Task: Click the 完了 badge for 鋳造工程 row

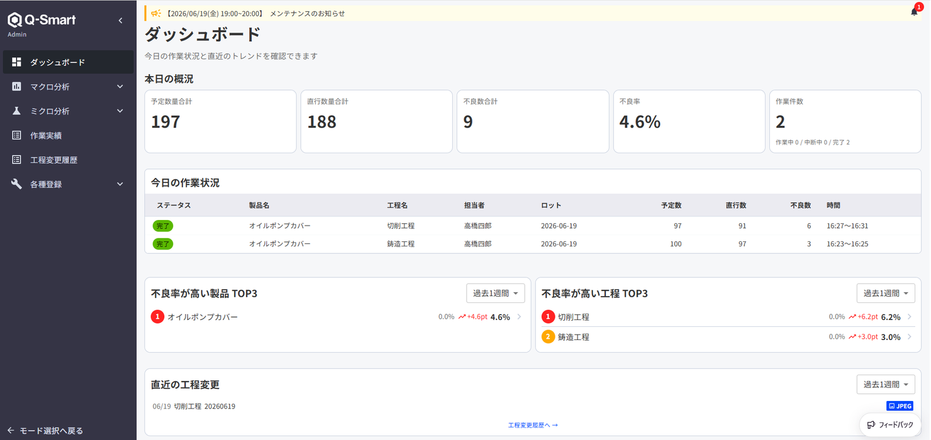Action: click(163, 244)
